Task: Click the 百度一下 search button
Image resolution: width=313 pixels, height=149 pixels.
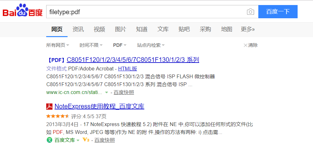Action: 278,12
